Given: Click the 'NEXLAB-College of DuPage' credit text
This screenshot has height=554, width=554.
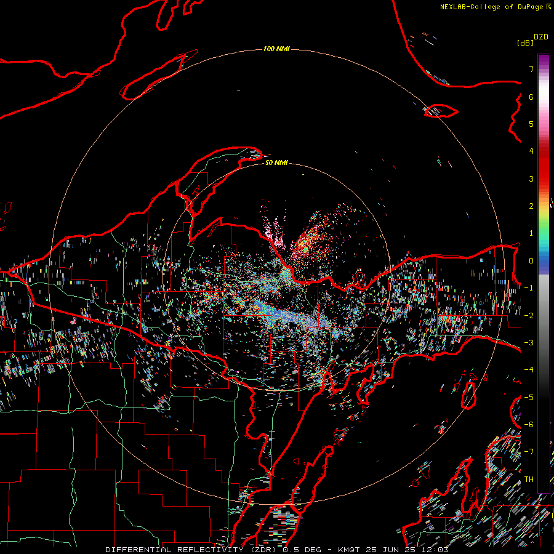Looking at the screenshot, I should coord(491,7).
